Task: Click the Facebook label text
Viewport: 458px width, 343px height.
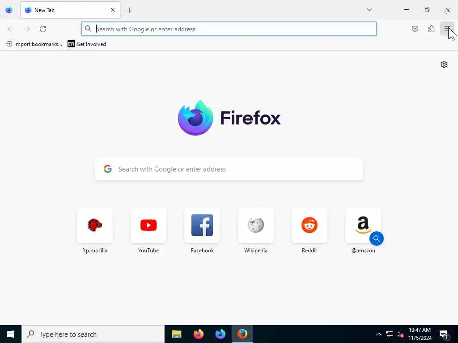Action: 202,251
